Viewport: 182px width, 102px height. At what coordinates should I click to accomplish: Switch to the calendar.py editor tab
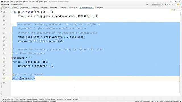(74, 7)
